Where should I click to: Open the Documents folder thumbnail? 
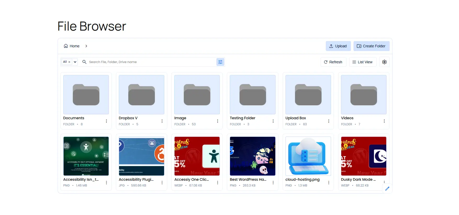(x=86, y=95)
